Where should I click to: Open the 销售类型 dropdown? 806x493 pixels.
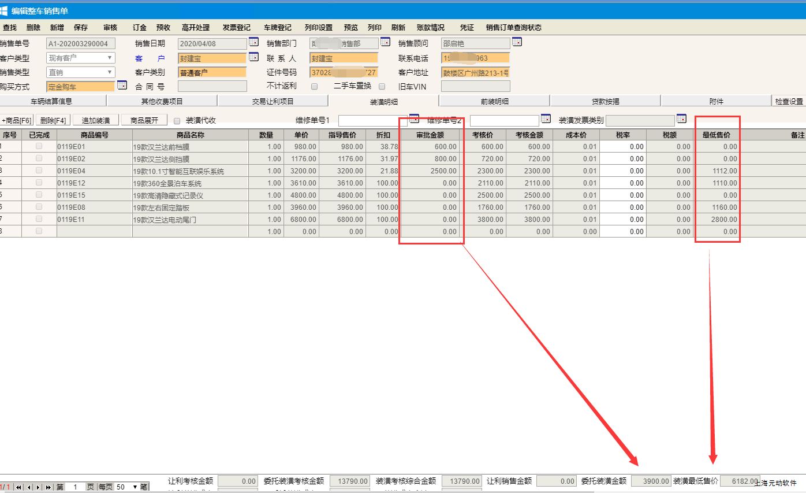[x=110, y=72]
